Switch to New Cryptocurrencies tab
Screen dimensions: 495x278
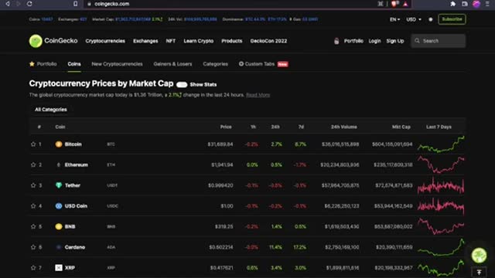[117, 64]
